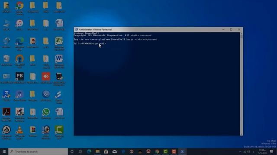The width and height of the screenshot is (277, 155).
Task: Maximize the PowerShell window
Action: click(x=231, y=30)
